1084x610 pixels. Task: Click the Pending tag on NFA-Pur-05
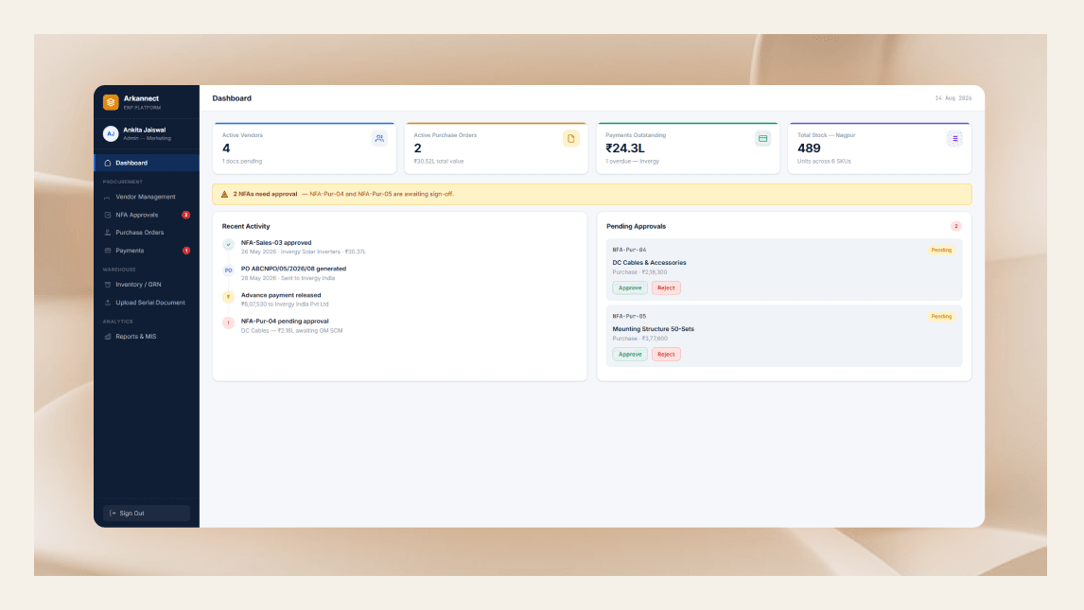click(x=941, y=317)
